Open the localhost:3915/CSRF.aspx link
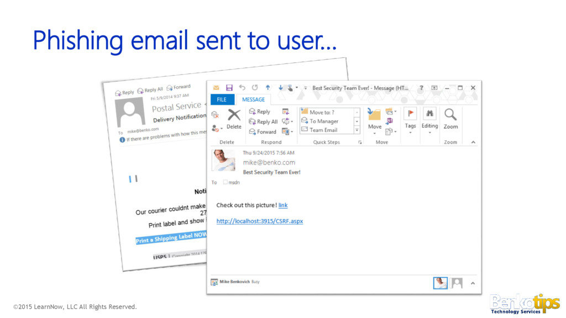Viewport: 566px width, 318px height. [260, 221]
